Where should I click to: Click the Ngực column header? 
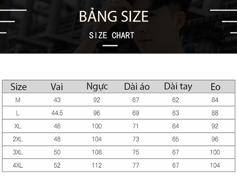click(97, 86)
